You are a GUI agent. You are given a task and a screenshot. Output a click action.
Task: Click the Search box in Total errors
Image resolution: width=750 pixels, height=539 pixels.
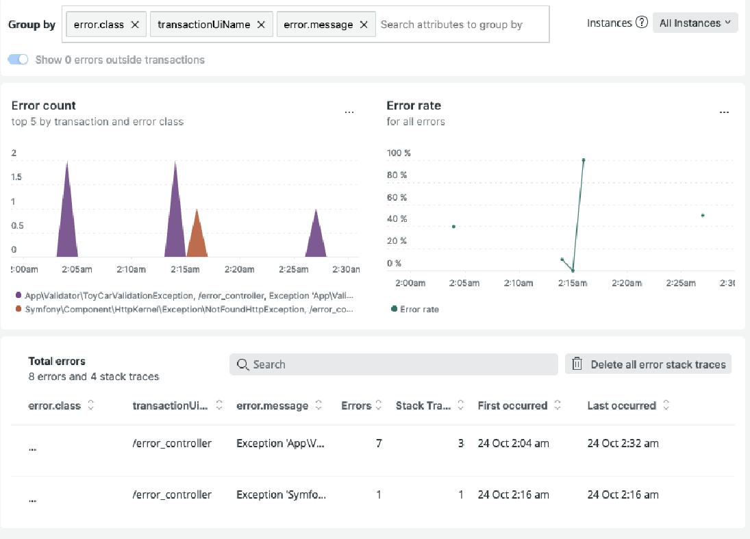(394, 364)
